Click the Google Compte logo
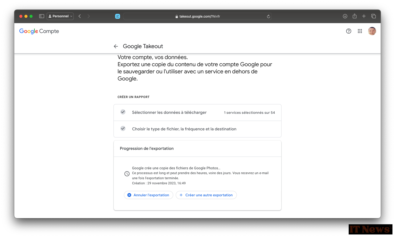 pos(39,31)
